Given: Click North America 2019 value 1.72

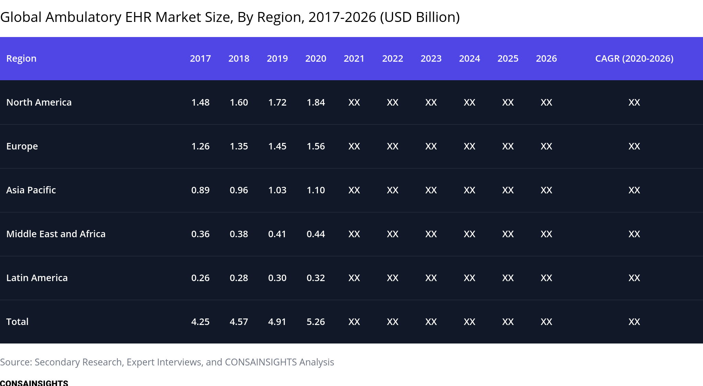Looking at the screenshot, I should (277, 102).
